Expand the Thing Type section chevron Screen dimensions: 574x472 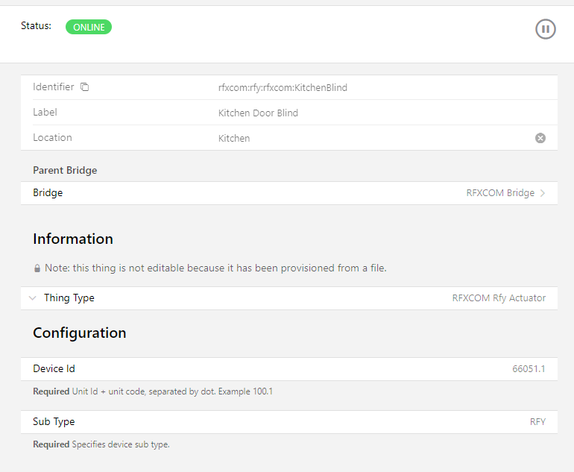[x=32, y=298]
